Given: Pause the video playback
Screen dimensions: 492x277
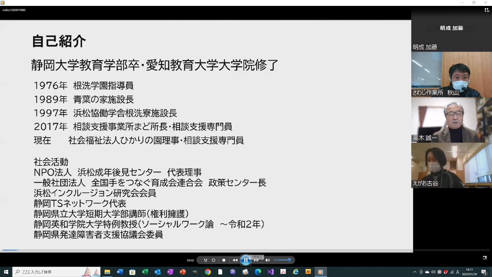Looking at the screenshot, I should 245,260.
